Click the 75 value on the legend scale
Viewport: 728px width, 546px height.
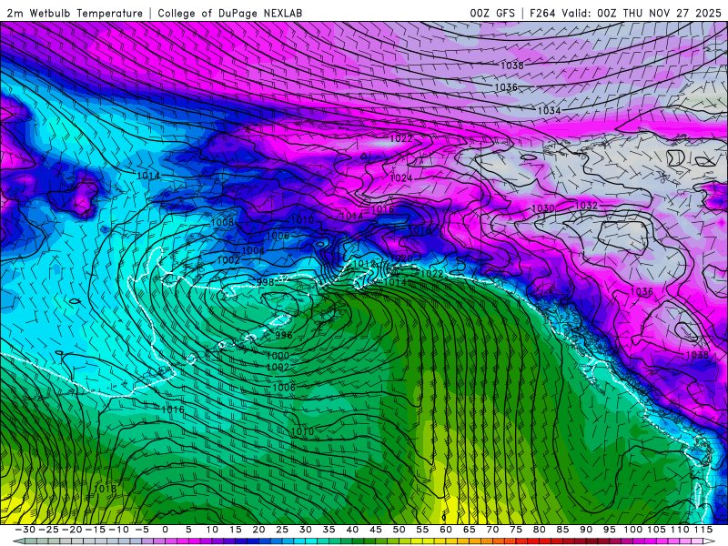(515, 530)
